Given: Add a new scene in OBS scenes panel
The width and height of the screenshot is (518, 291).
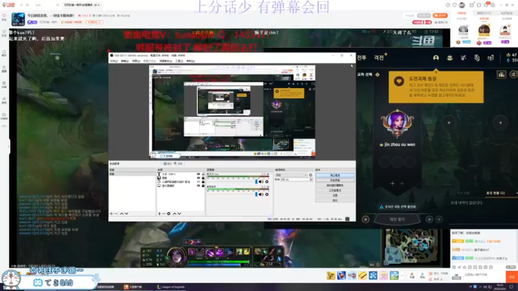Looking at the screenshot, I should [x=111, y=214].
